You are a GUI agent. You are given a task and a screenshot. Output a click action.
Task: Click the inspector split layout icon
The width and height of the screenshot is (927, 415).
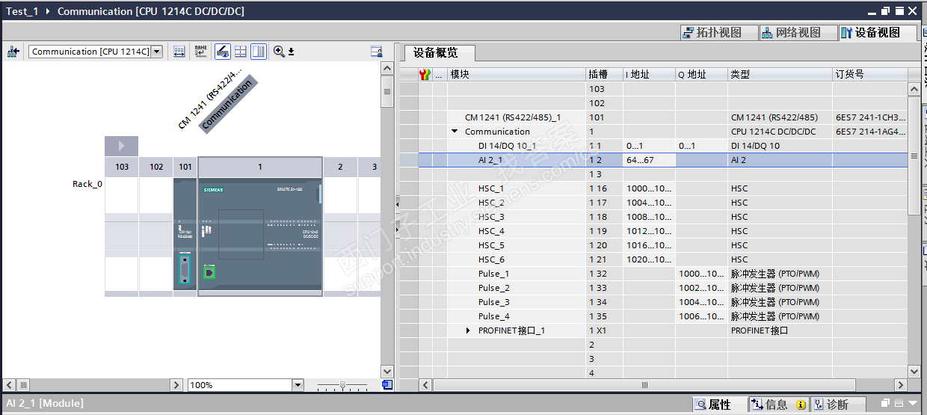tap(899, 403)
